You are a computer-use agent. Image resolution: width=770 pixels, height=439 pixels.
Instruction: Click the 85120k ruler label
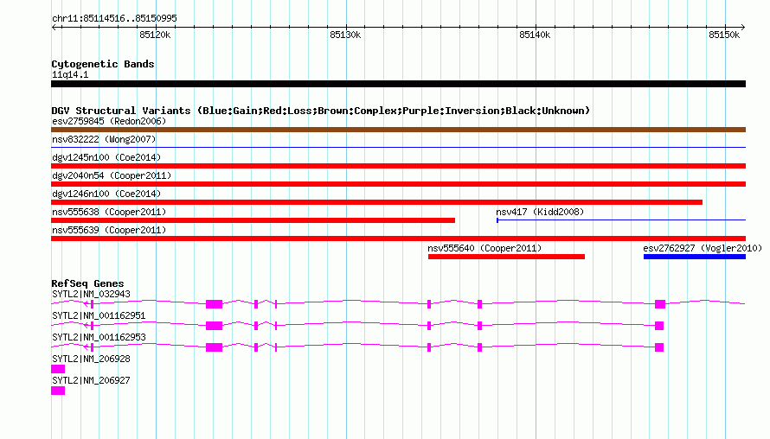point(155,35)
